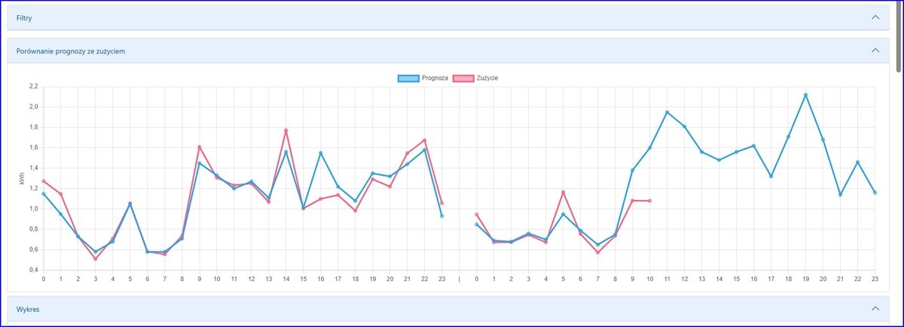Image resolution: width=904 pixels, height=327 pixels.
Task: Click the Wykres panel header title
Action: [28, 308]
